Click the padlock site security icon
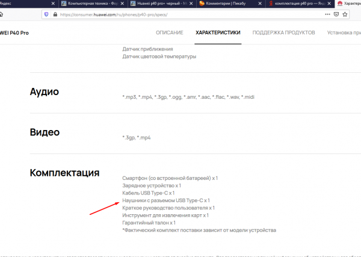The width and height of the screenshot is (361, 257). point(55,14)
